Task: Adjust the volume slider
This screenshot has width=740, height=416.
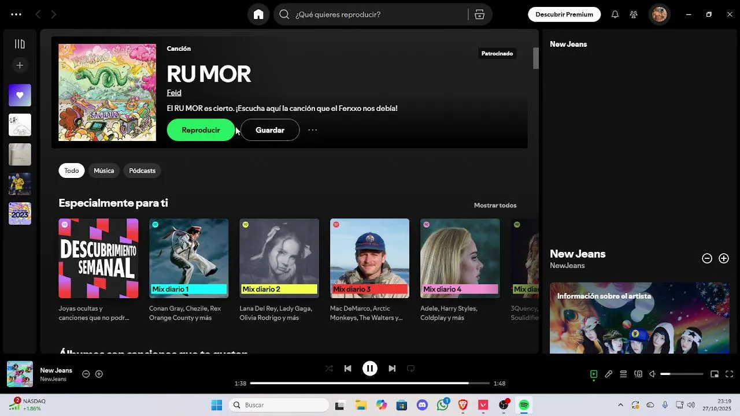Action: point(682,374)
